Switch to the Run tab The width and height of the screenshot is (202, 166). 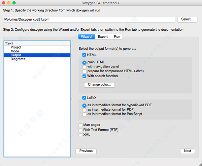click(117, 36)
